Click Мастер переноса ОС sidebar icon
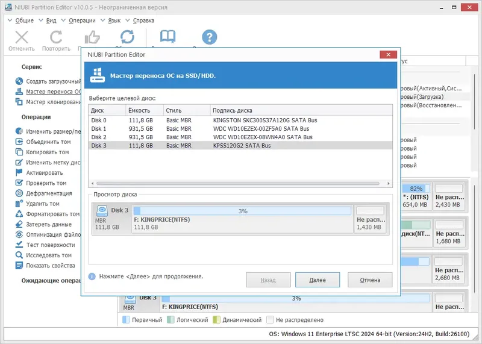 click(19, 92)
